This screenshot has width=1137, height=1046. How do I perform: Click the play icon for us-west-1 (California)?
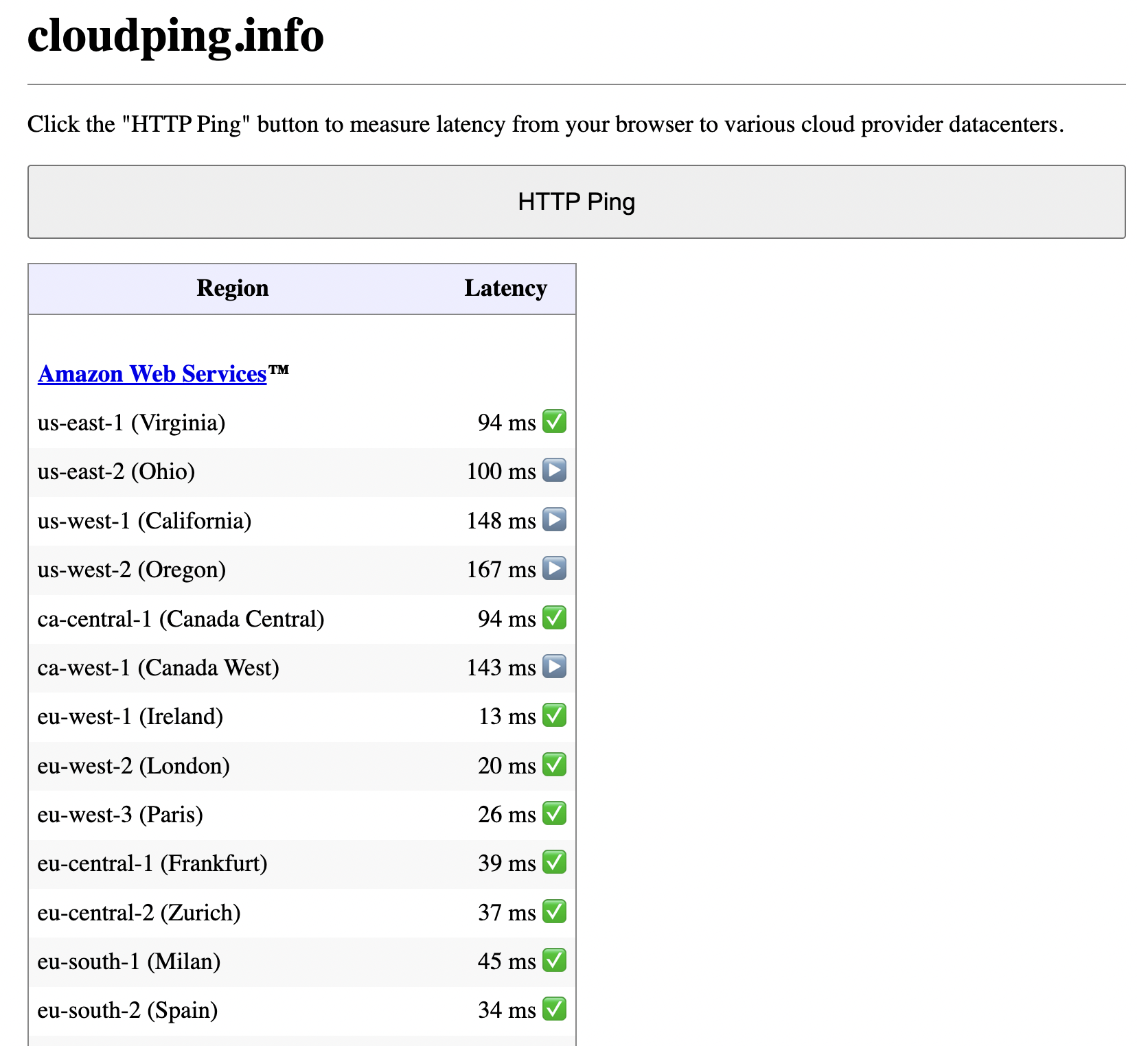(x=554, y=520)
